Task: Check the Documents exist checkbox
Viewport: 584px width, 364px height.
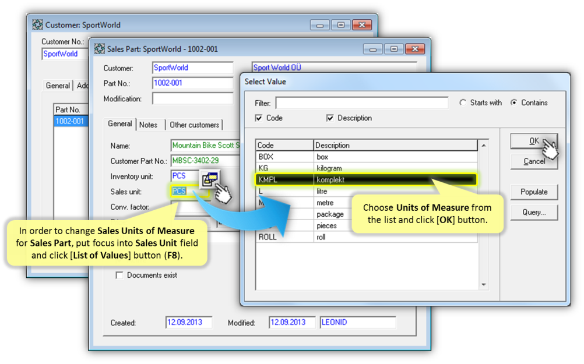Action: point(119,275)
